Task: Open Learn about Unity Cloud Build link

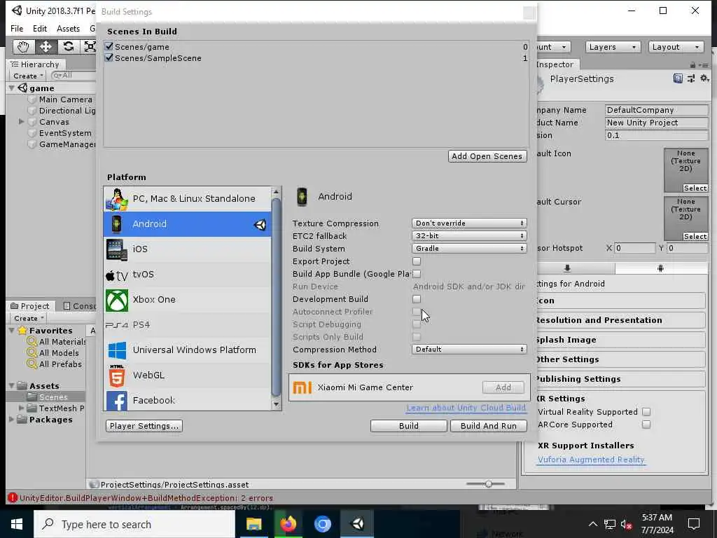Action: point(466,408)
